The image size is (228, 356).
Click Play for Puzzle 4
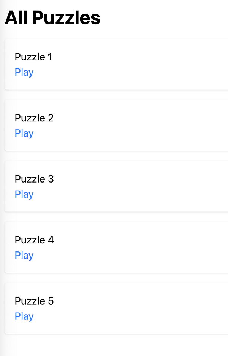[x=24, y=255]
